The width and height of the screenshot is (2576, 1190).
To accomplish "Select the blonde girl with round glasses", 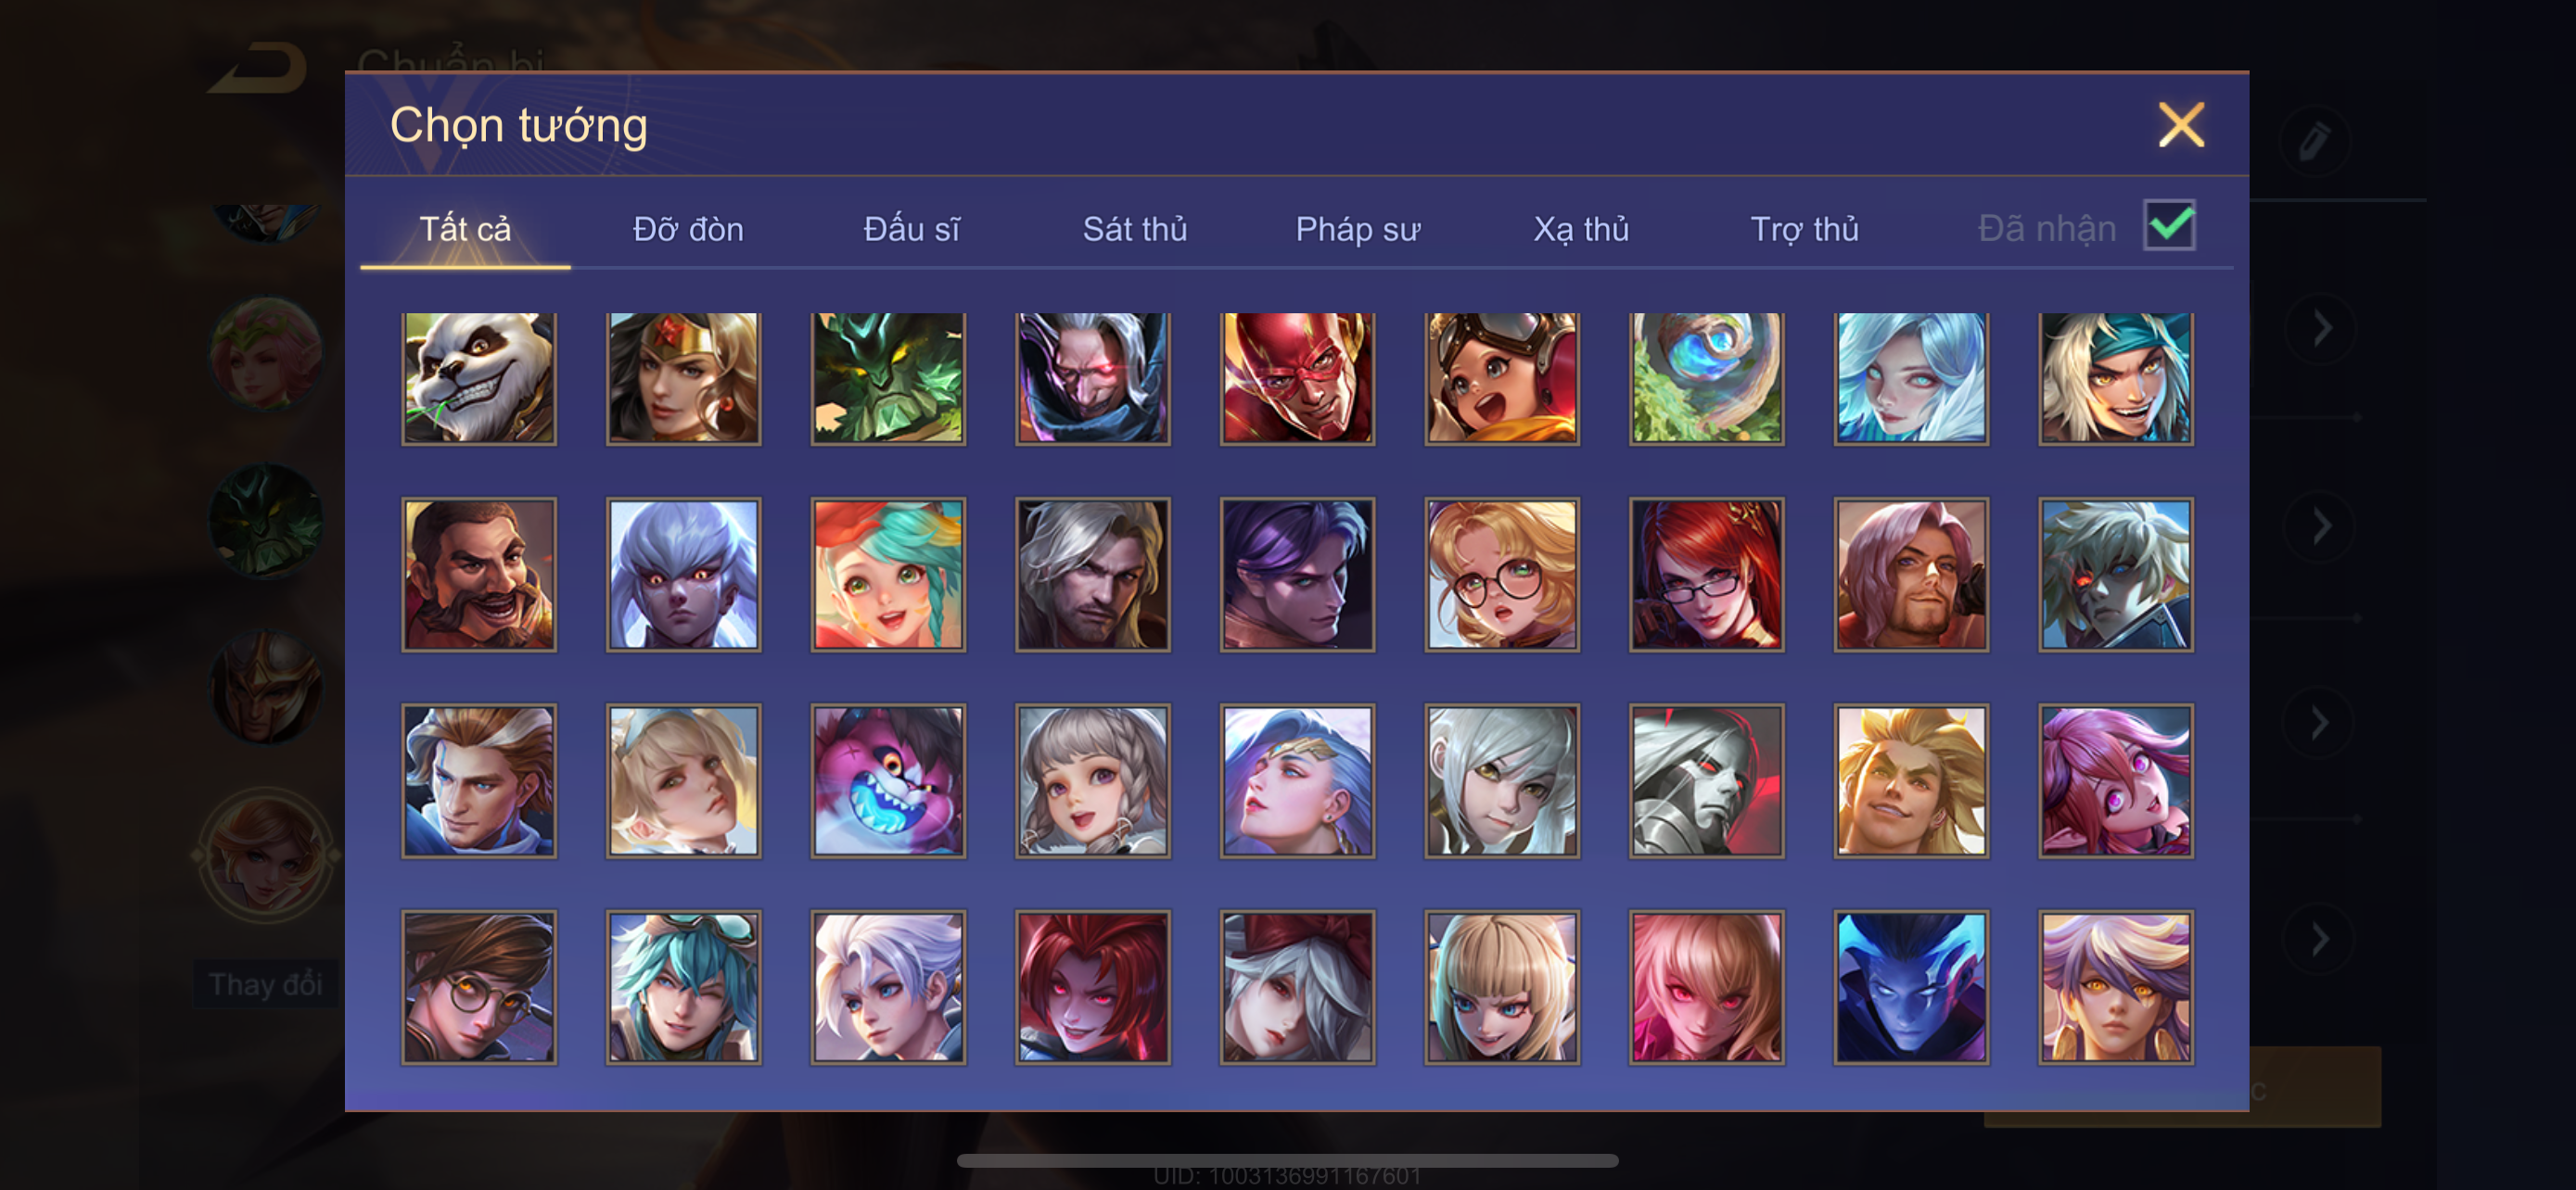I will (1502, 575).
